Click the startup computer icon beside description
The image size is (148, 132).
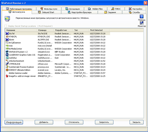click(x=7, y=19)
